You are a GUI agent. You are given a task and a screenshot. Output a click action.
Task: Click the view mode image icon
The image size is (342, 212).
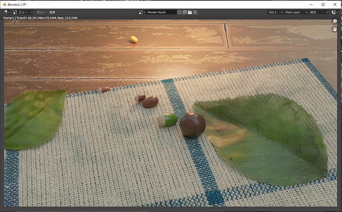[15, 12]
